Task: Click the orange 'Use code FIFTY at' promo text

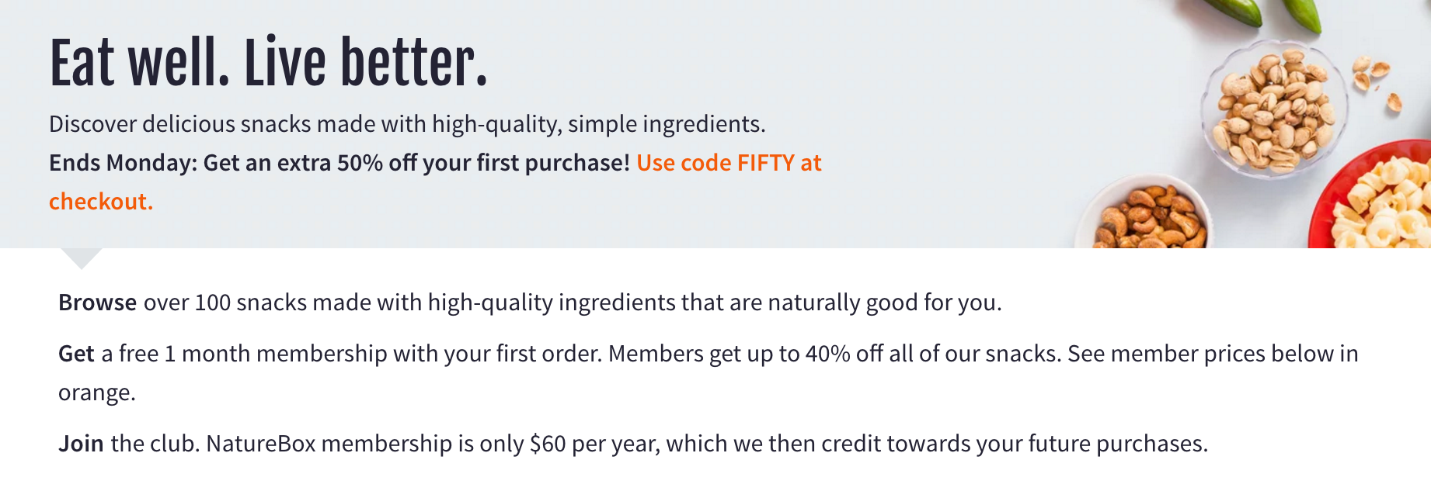Action: (729, 163)
